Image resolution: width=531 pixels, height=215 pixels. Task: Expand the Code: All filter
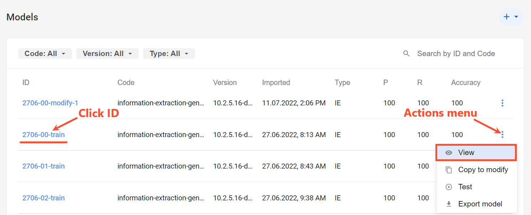pyautogui.click(x=45, y=54)
